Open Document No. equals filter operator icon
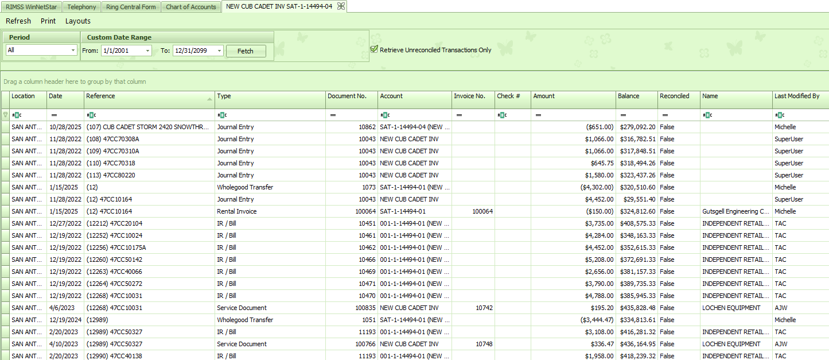The image size is (829, 360). 333,115
